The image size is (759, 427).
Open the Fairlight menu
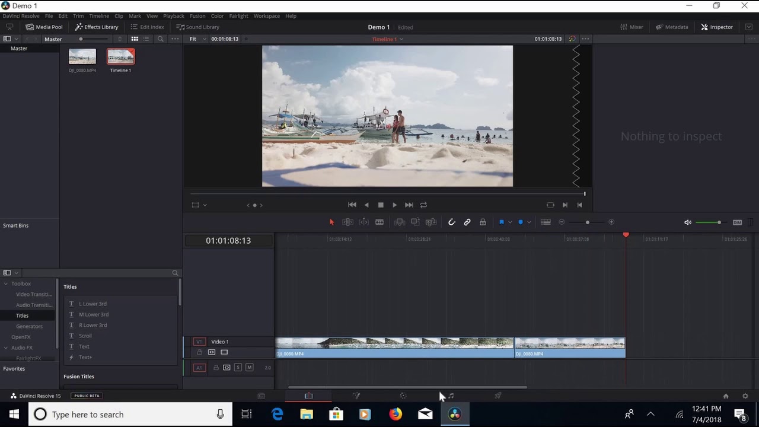pos(239,16)
